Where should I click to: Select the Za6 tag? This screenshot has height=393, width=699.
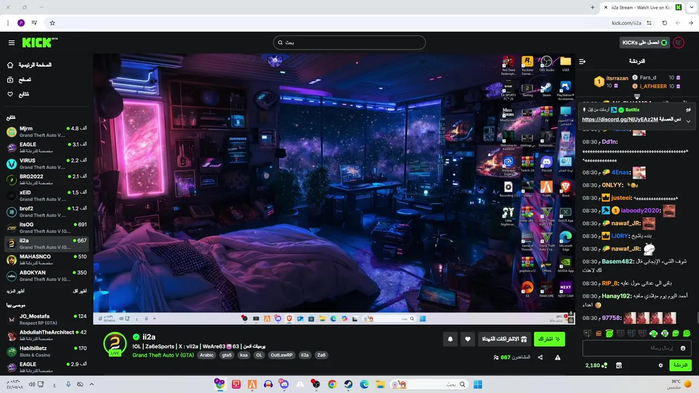pos(321,355)
